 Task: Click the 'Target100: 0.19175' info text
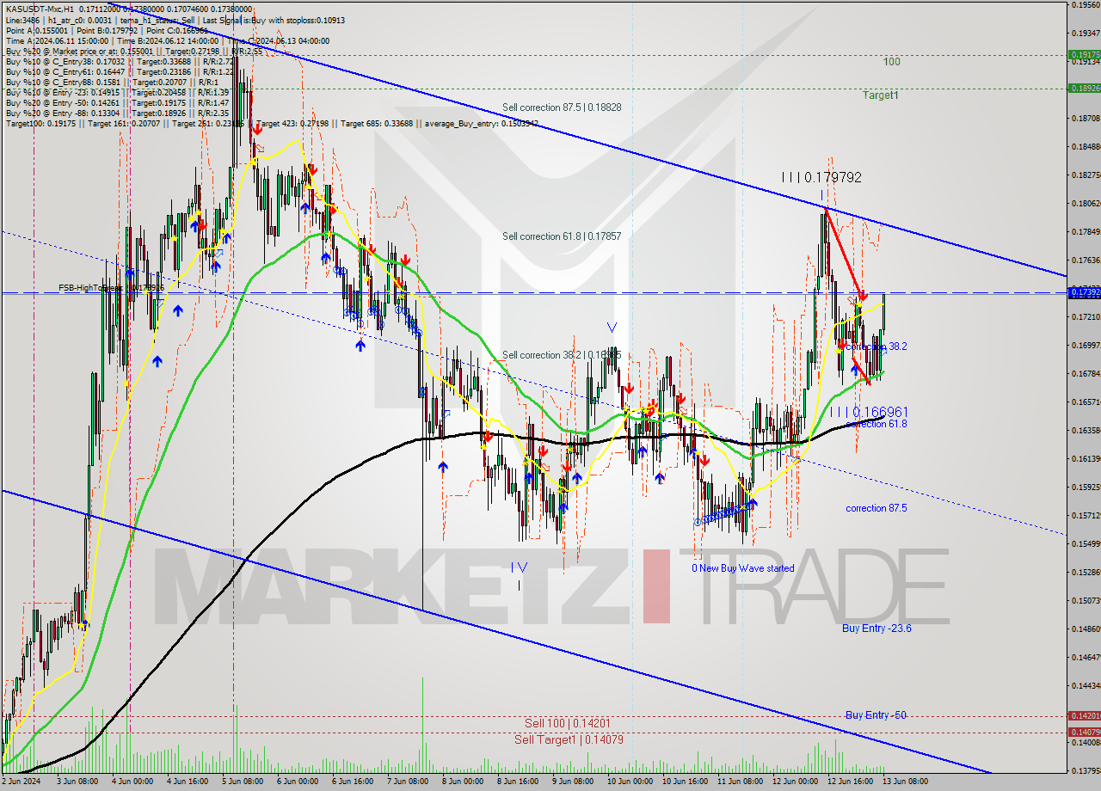point(41,123)
